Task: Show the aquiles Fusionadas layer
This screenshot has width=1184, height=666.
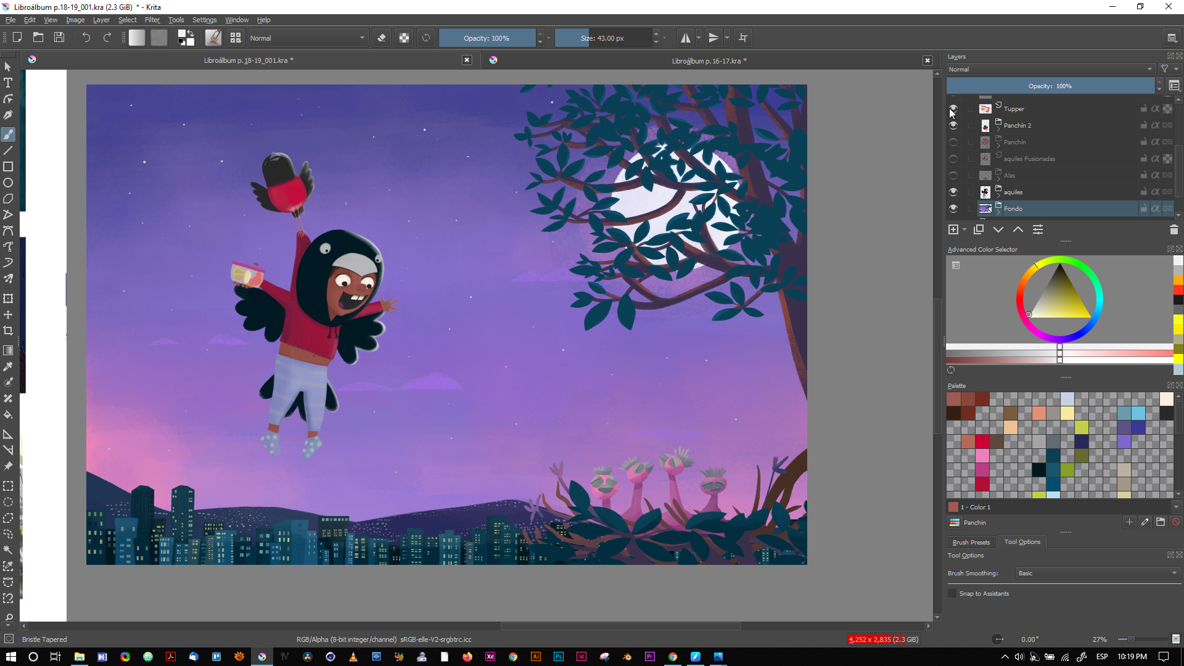Action: [953, 158]
